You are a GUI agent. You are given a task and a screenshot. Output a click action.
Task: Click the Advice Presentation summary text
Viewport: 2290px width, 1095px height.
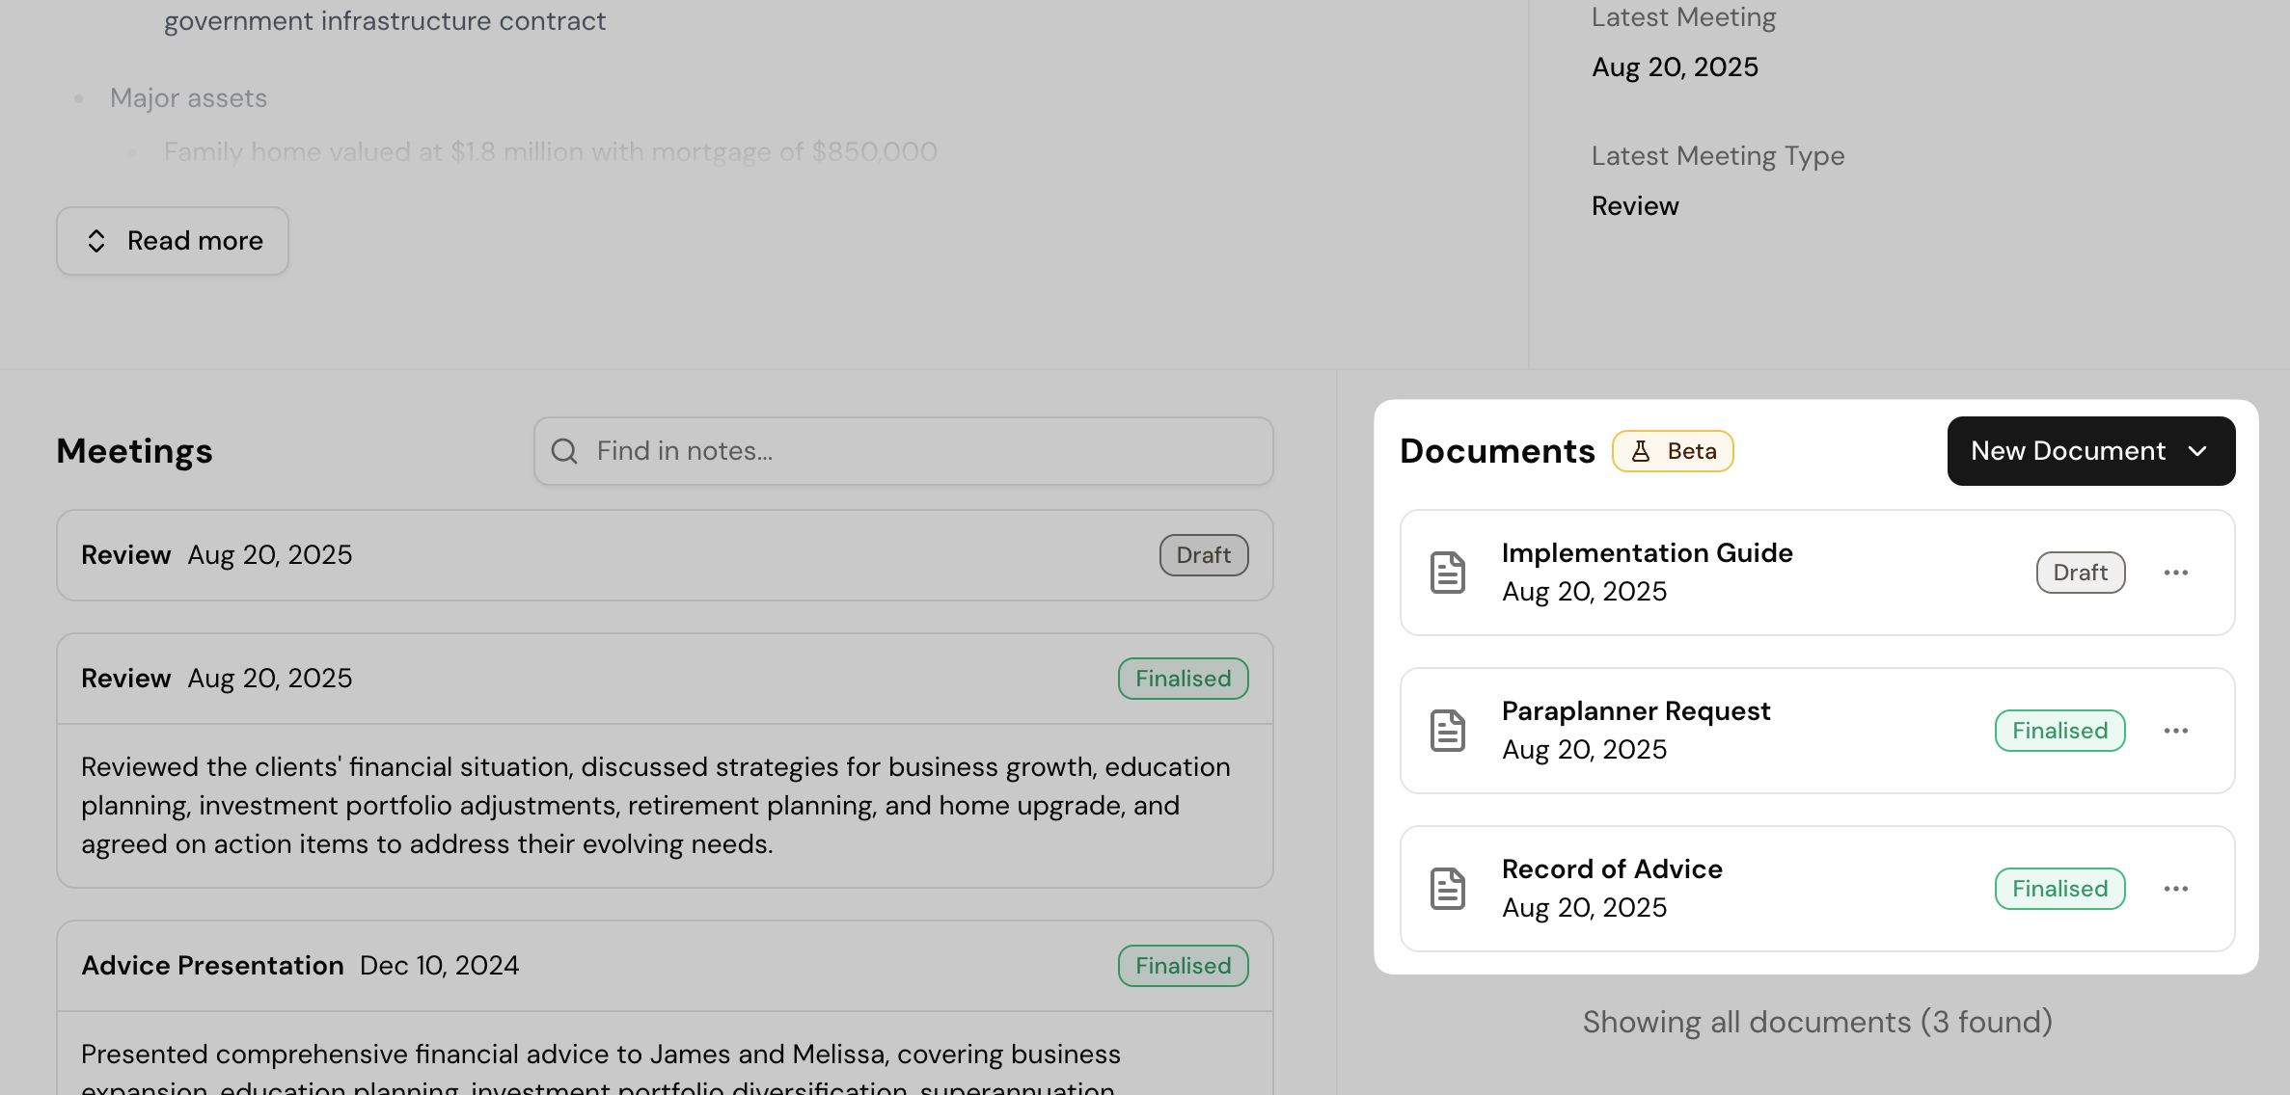(x=601, y=1068)
